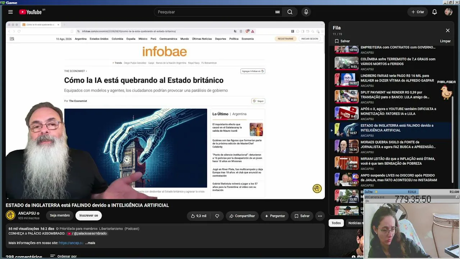Open the EMPREITEIRA com CONTRATOS queue title
The width and height of the screenshot is (460, 259).
398,47
